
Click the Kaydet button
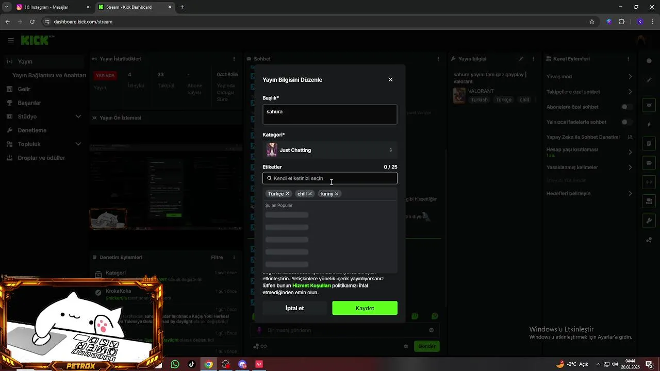365,308
